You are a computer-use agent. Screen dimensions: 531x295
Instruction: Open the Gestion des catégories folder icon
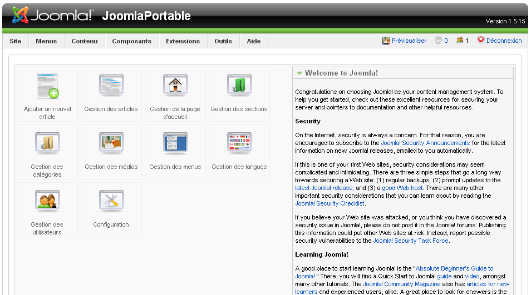point(47,143)
